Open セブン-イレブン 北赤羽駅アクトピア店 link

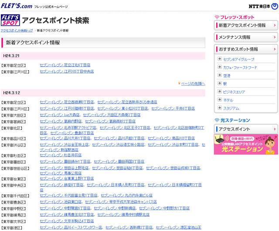[x=68, y=128]
